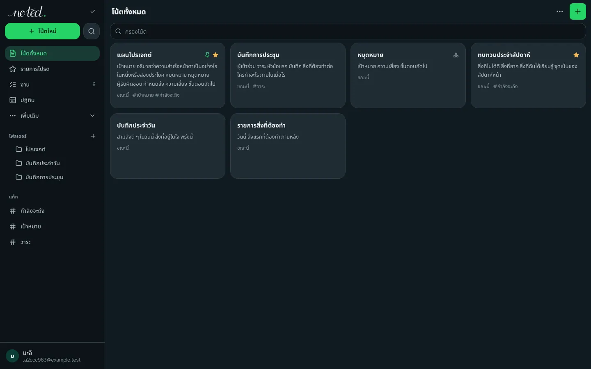Image resolution: width=591 pixels, height=369 pixels.
Task: Click the search magnifier button in sidebar
Action: [x=91, y=31]
